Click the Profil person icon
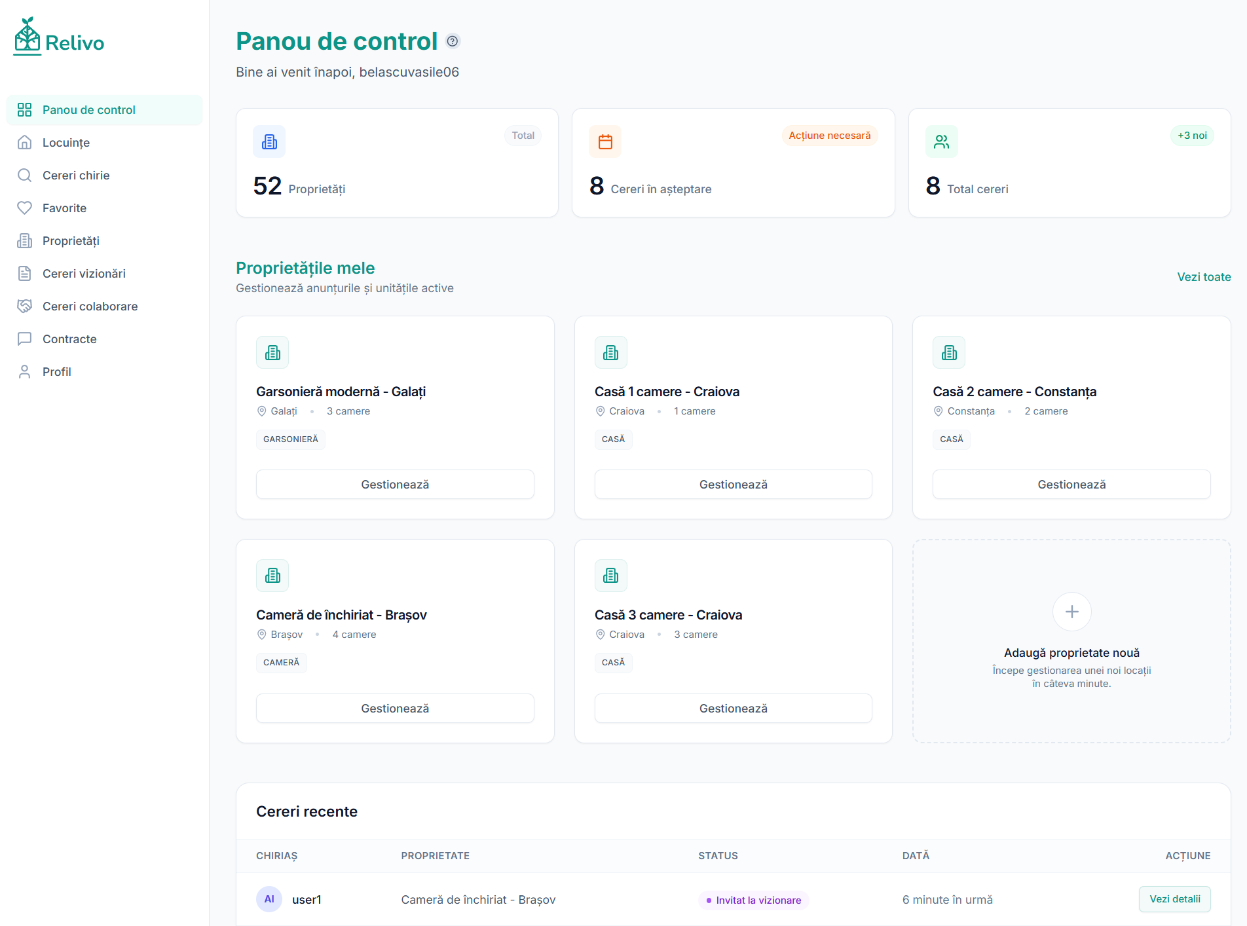The height and width of the screenshot is (926, 1247). (x=25, y=371)
